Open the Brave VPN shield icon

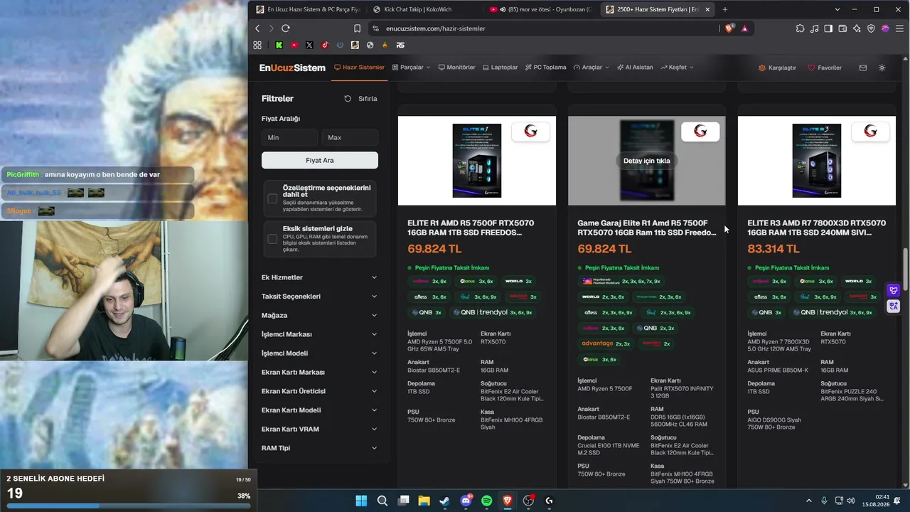coord(872,28)
